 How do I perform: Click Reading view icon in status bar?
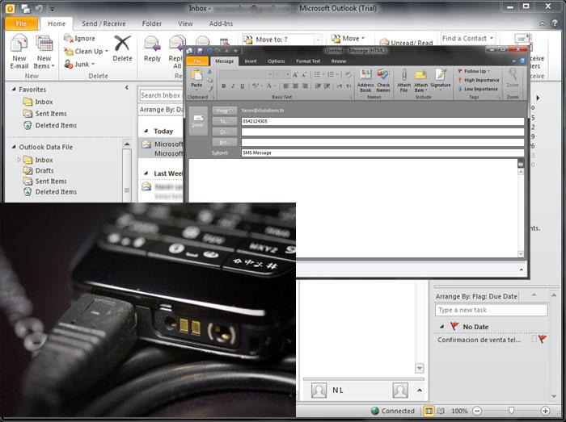pos(441,411)
